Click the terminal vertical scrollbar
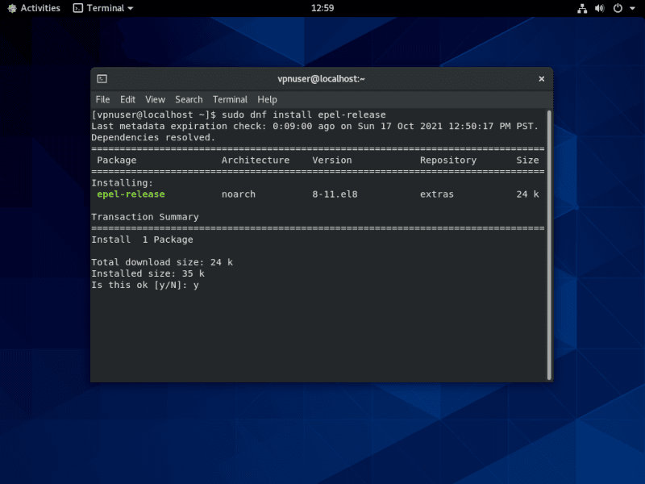 tap(549, 245)
